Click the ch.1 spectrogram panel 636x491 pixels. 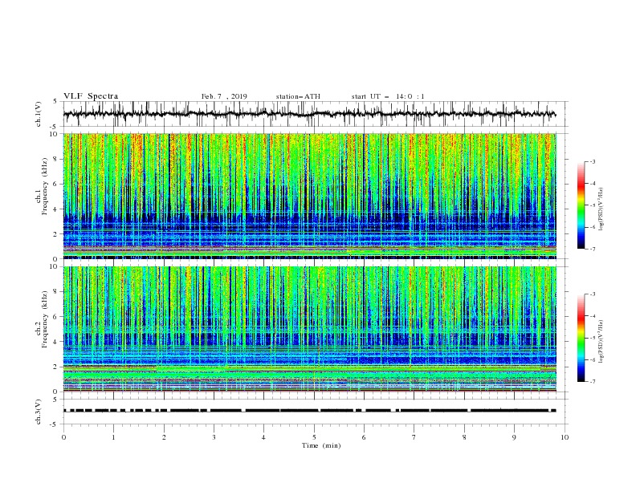[x=310, y=196]
